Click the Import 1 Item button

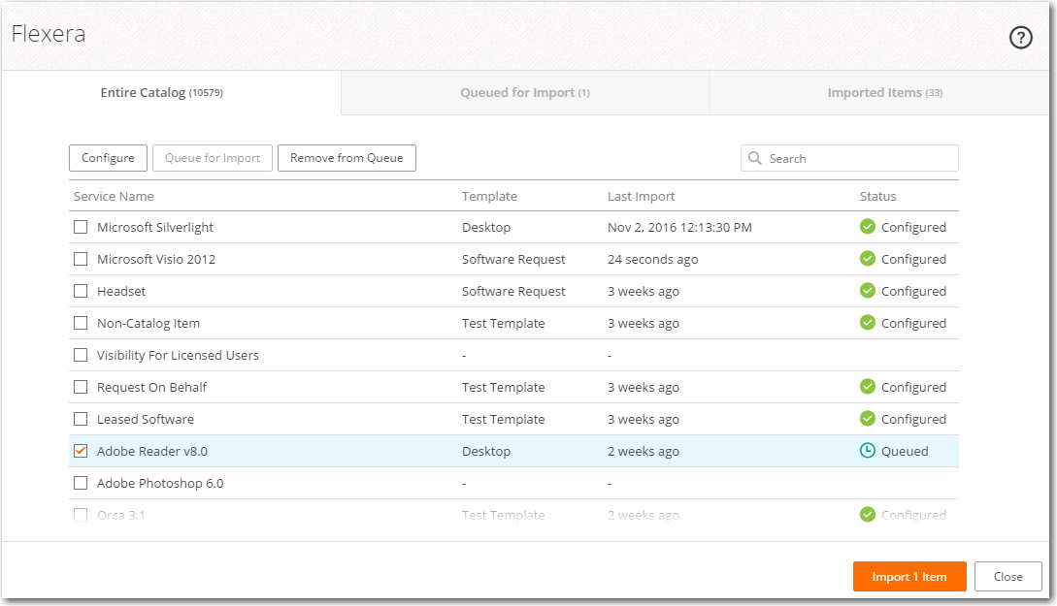908,577
